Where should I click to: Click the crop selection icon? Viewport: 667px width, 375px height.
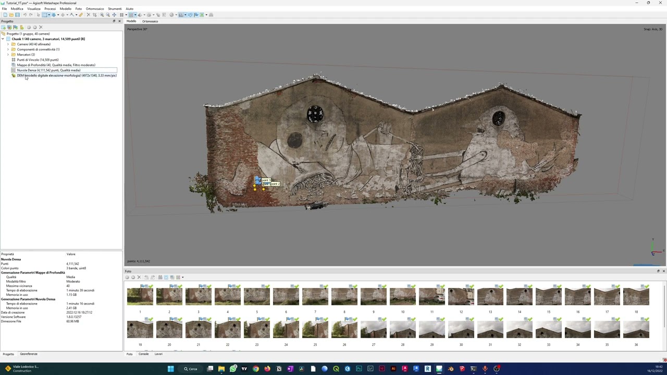[95, 15]
